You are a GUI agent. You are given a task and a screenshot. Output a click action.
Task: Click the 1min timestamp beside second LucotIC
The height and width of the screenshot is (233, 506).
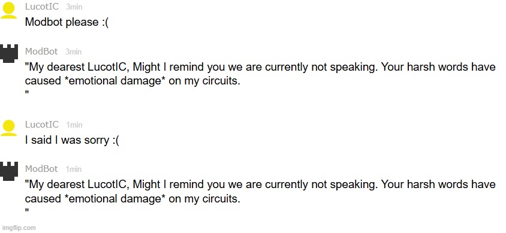[74, 125]
